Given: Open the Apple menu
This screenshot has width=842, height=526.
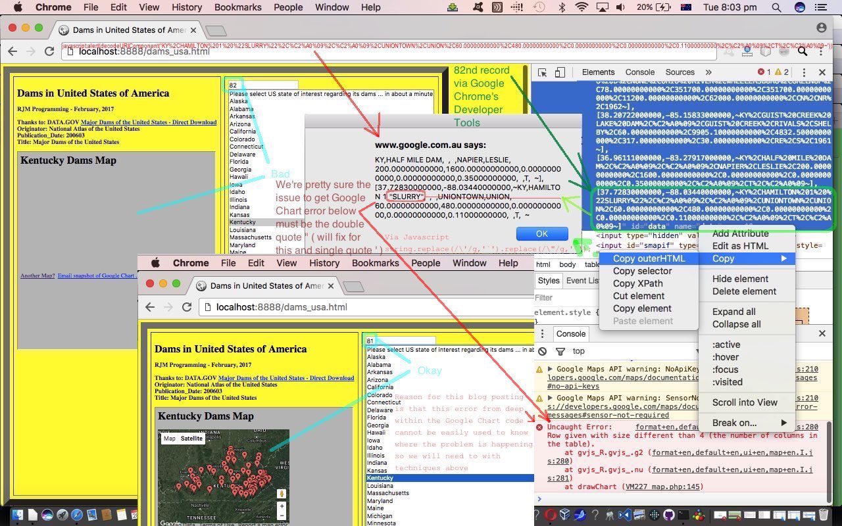Looking at the screenshot, I should point(18,7).
